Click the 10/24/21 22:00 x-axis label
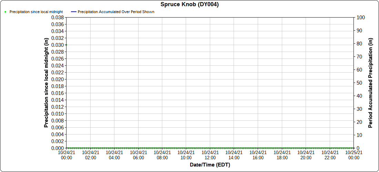379x172 pixels. (330, 155)
